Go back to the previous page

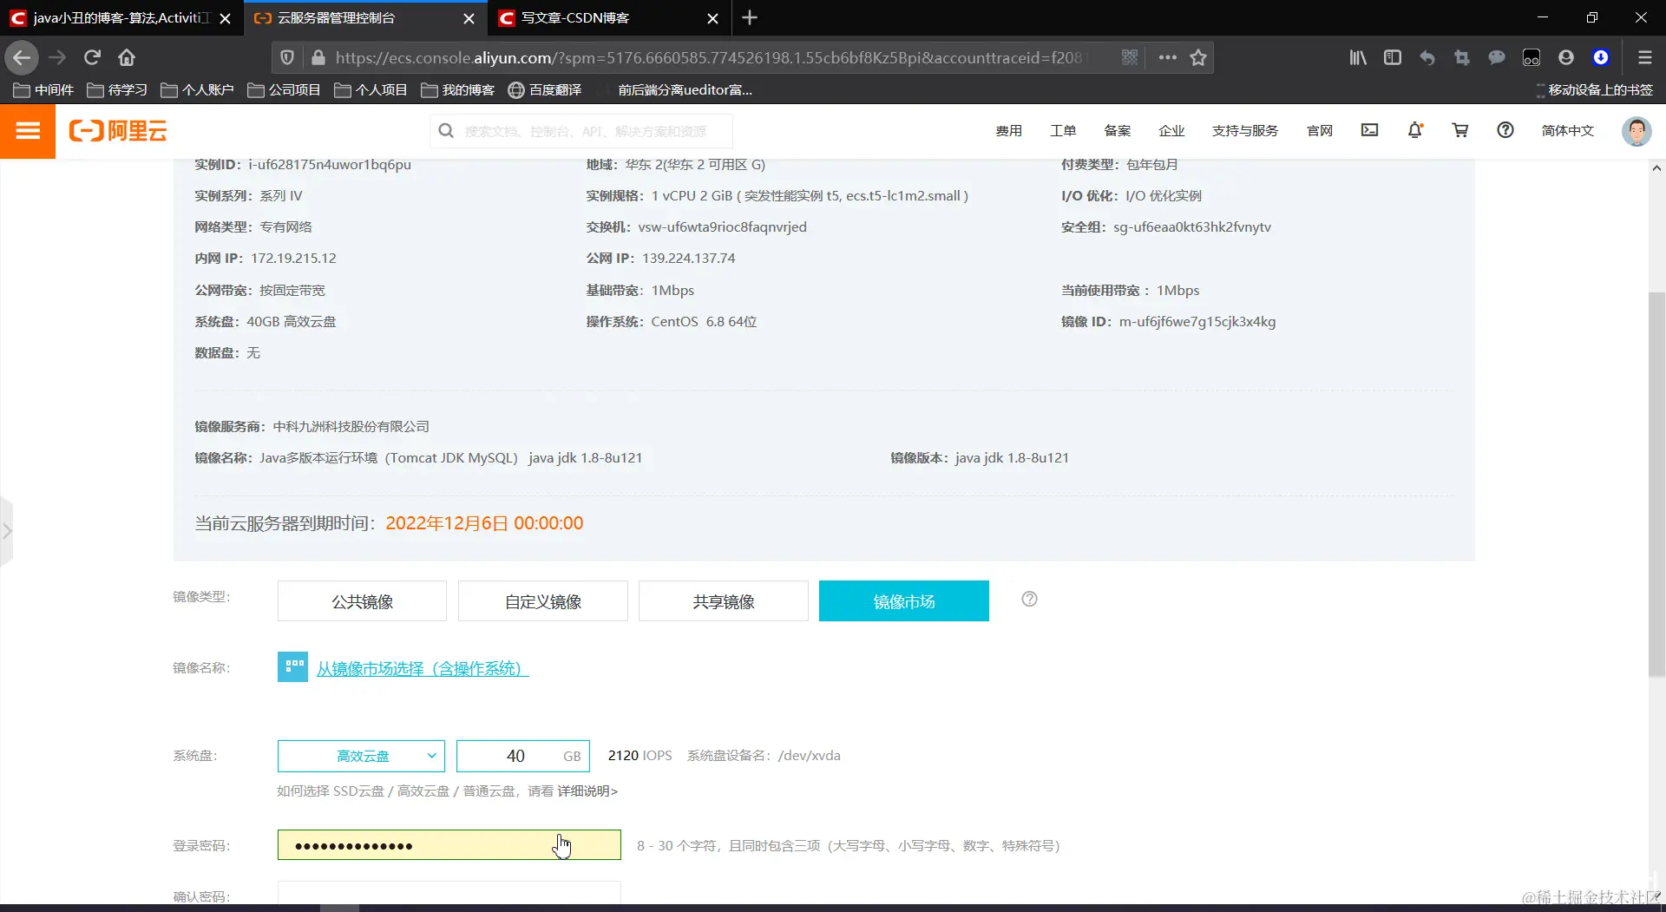[22, 57]
